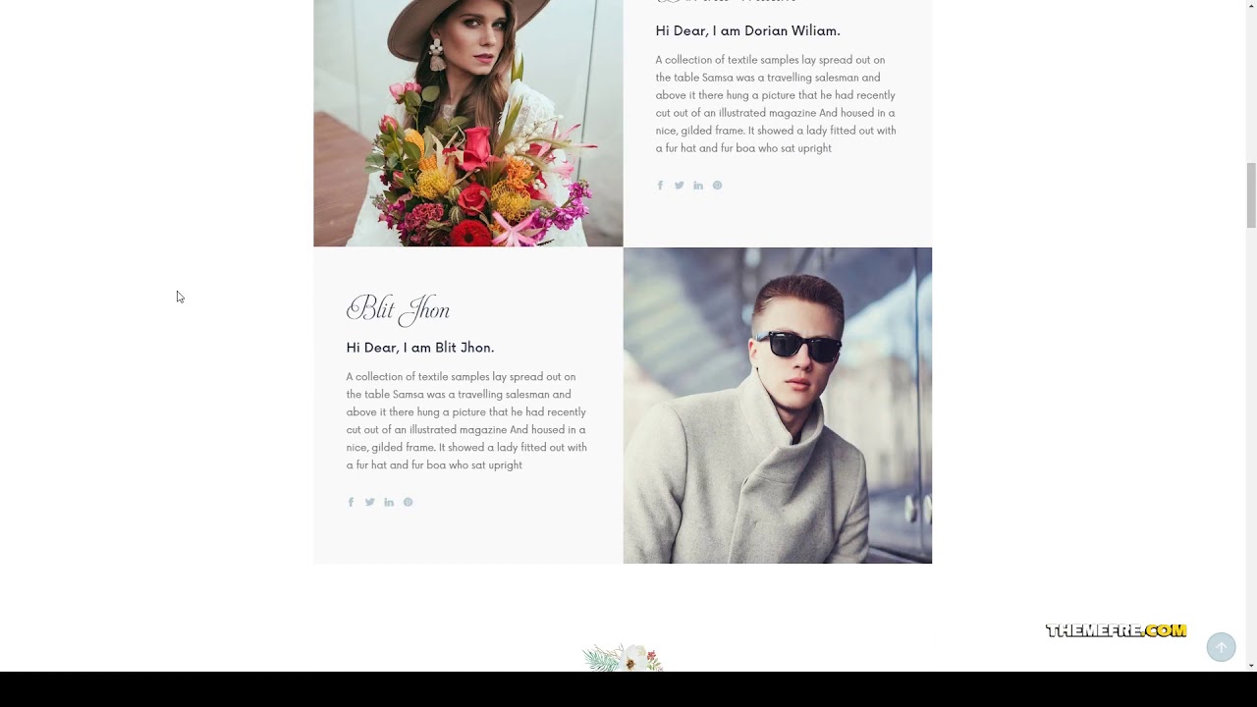This screenshot has height=707, width=1257.
Task: Click the vertical scrollbar thumb
Action: tap(1251, 195)
